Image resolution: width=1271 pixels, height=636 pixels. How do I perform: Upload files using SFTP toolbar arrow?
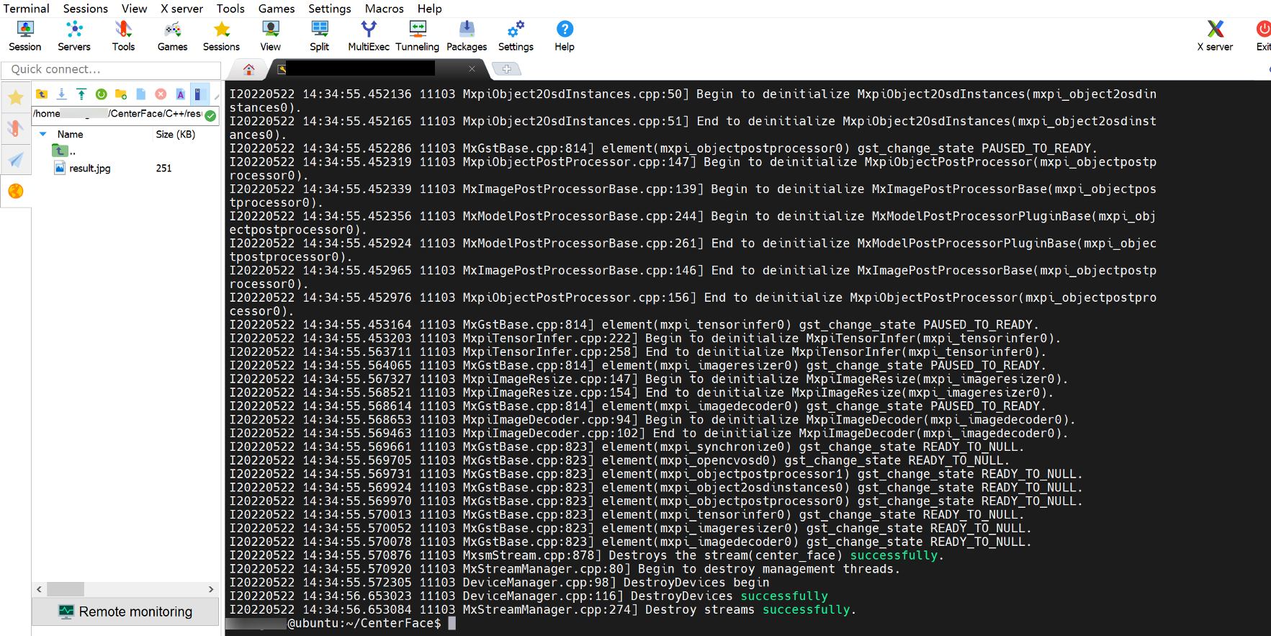click(x=81, y=94)
